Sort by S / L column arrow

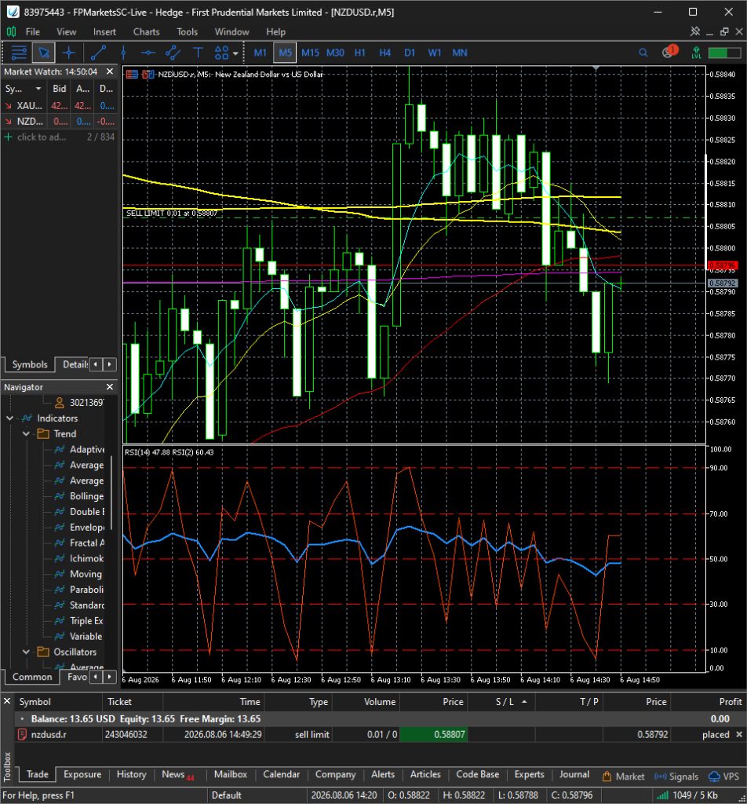524,701
